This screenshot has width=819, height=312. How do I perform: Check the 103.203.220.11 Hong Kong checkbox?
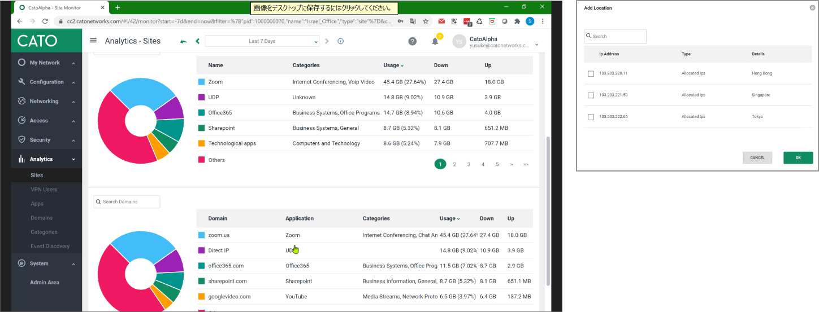(x=591, y=73)
